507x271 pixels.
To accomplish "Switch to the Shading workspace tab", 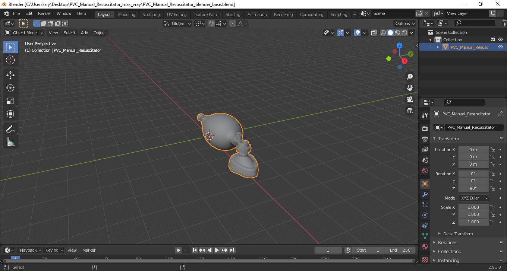I will [x=233, y=15].
